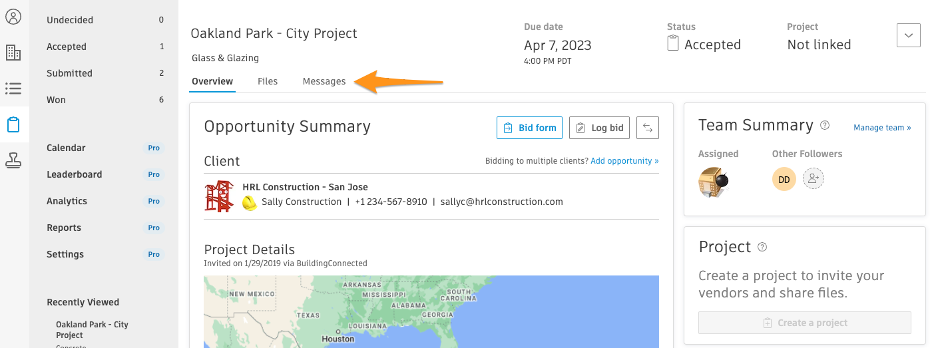
Task: Click the Project panel help question icon
Action: tap(762, 247)
